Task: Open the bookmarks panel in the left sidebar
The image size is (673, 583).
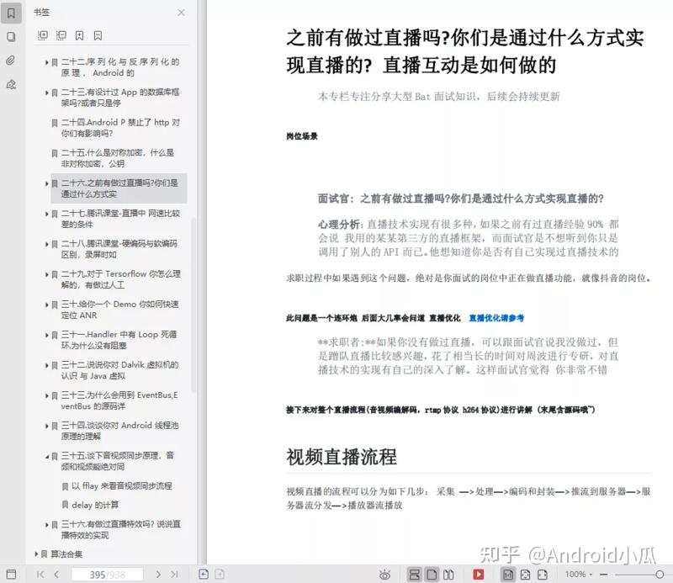Action: (10, 13)
